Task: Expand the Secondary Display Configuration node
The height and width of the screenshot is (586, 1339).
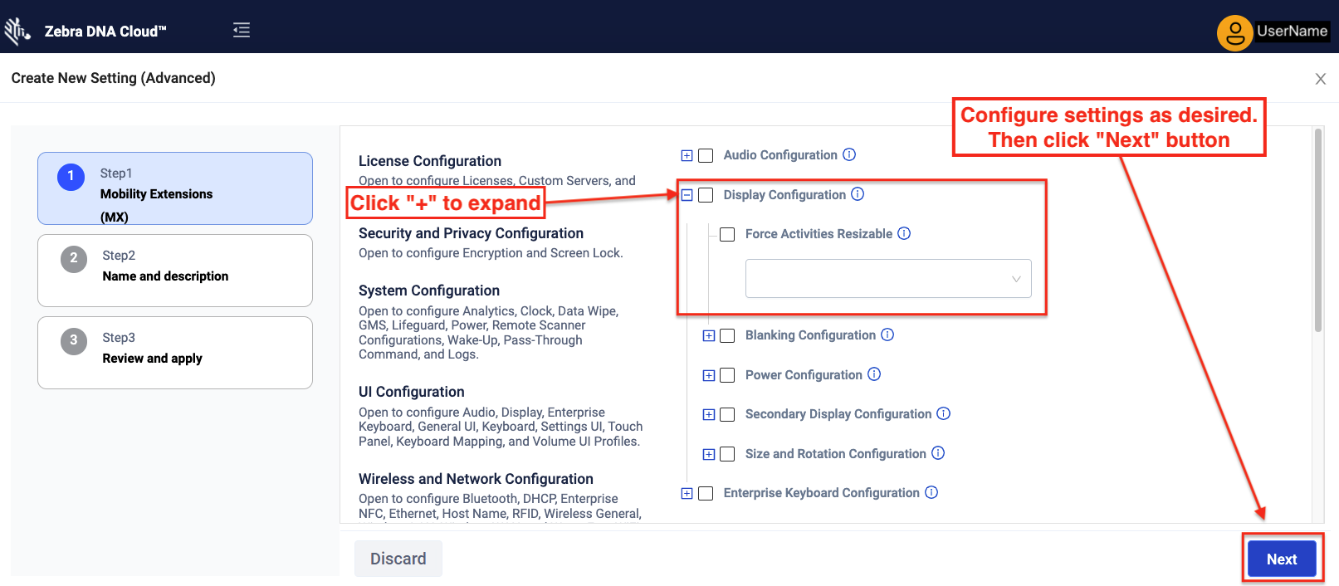Action: (x=709, y=414)
